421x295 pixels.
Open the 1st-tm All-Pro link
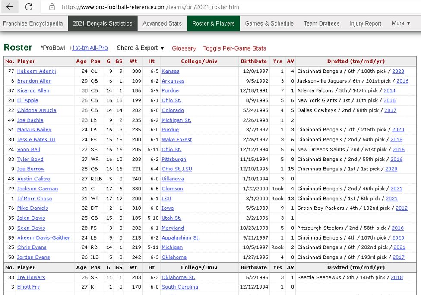(90, 48)
